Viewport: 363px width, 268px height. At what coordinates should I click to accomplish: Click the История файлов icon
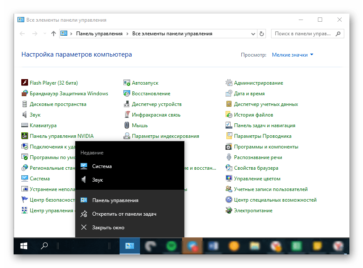(x=229, y=114)
